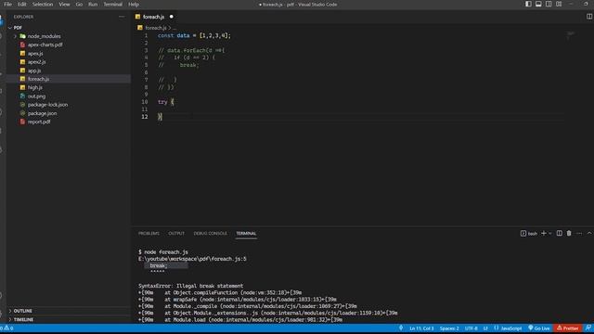Open the File menu
594x334 pixels.
tap(7, 4)
